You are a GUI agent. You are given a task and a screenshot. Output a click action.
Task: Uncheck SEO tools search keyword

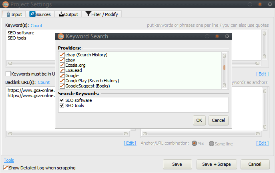pos(62,105)
